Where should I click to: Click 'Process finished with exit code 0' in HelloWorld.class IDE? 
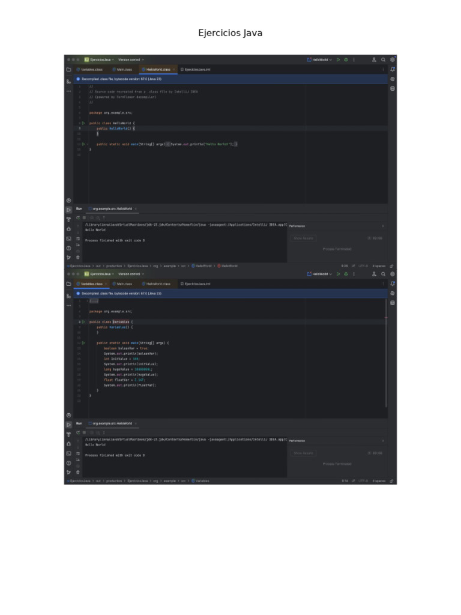point(115,240)
